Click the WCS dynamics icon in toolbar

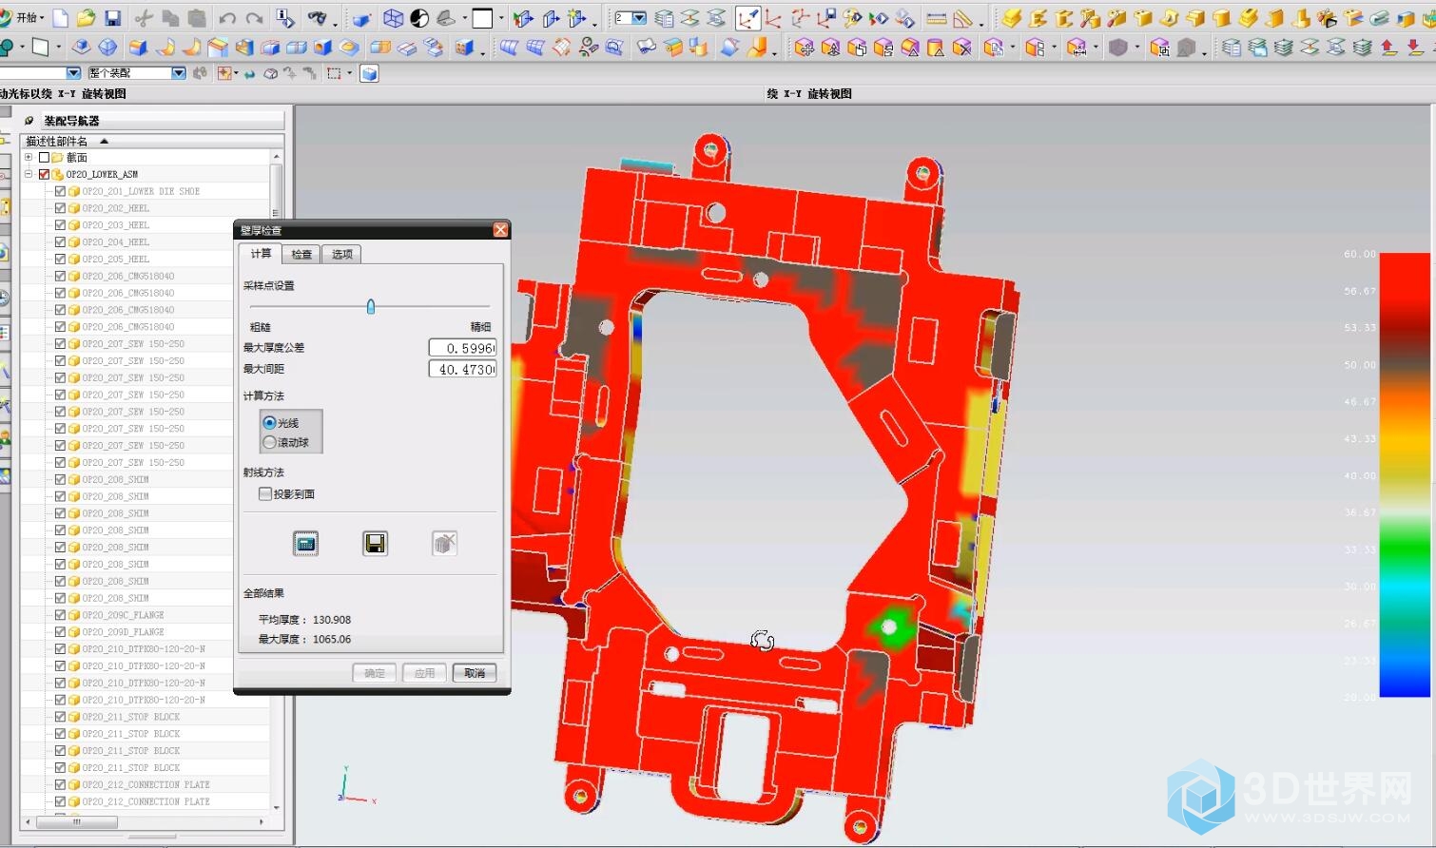[748, 18]
